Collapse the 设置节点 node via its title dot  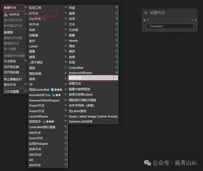coord(146,13)
